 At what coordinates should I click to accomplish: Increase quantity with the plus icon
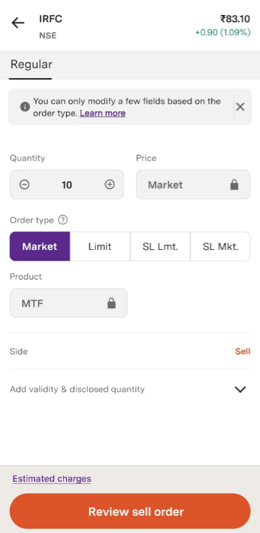coord(109,185)
